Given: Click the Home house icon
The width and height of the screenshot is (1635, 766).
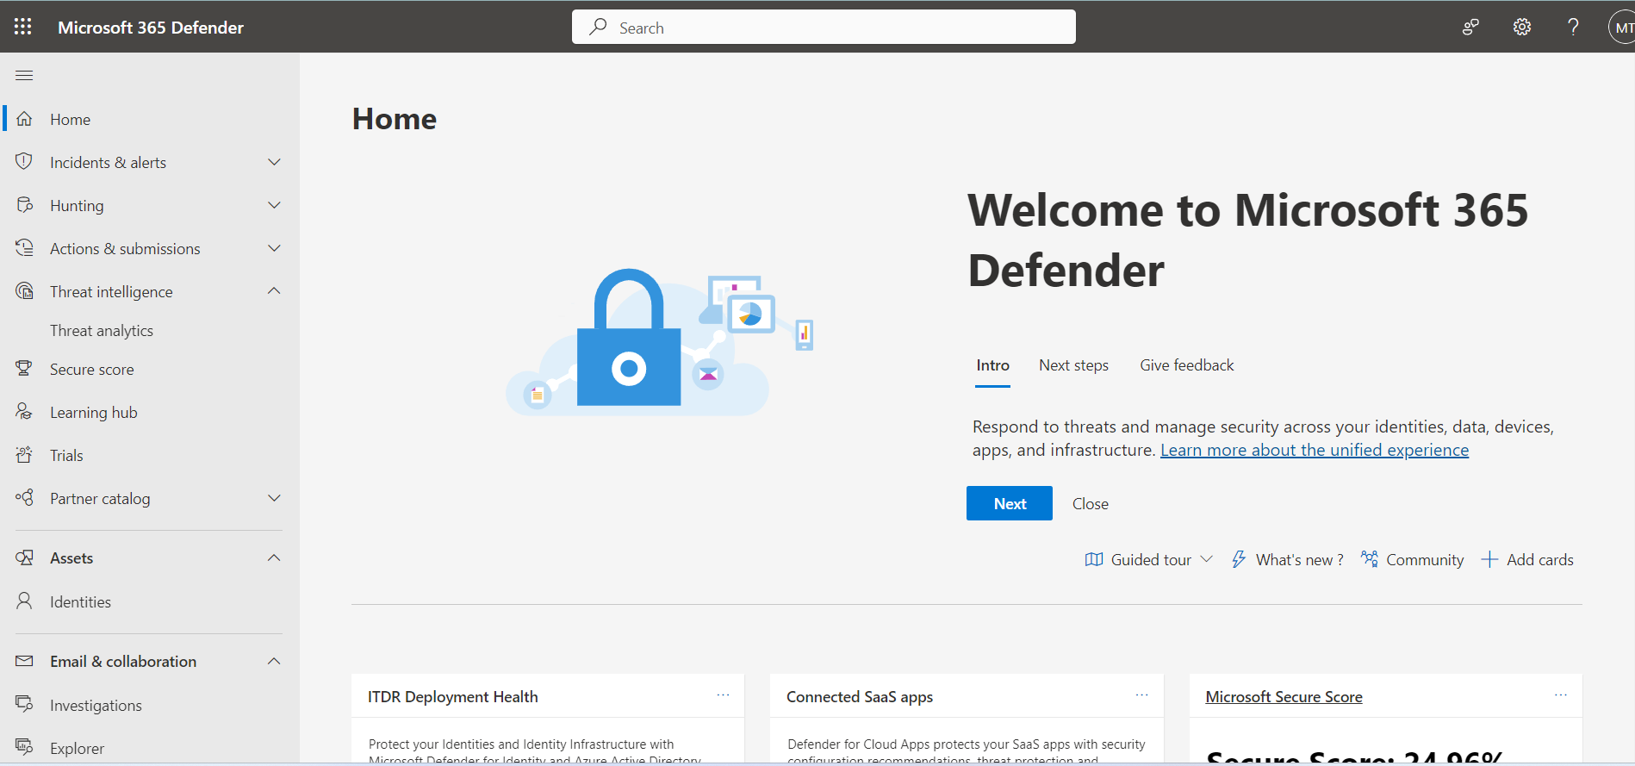Looking at the screenshot, I should coord(24,119).
